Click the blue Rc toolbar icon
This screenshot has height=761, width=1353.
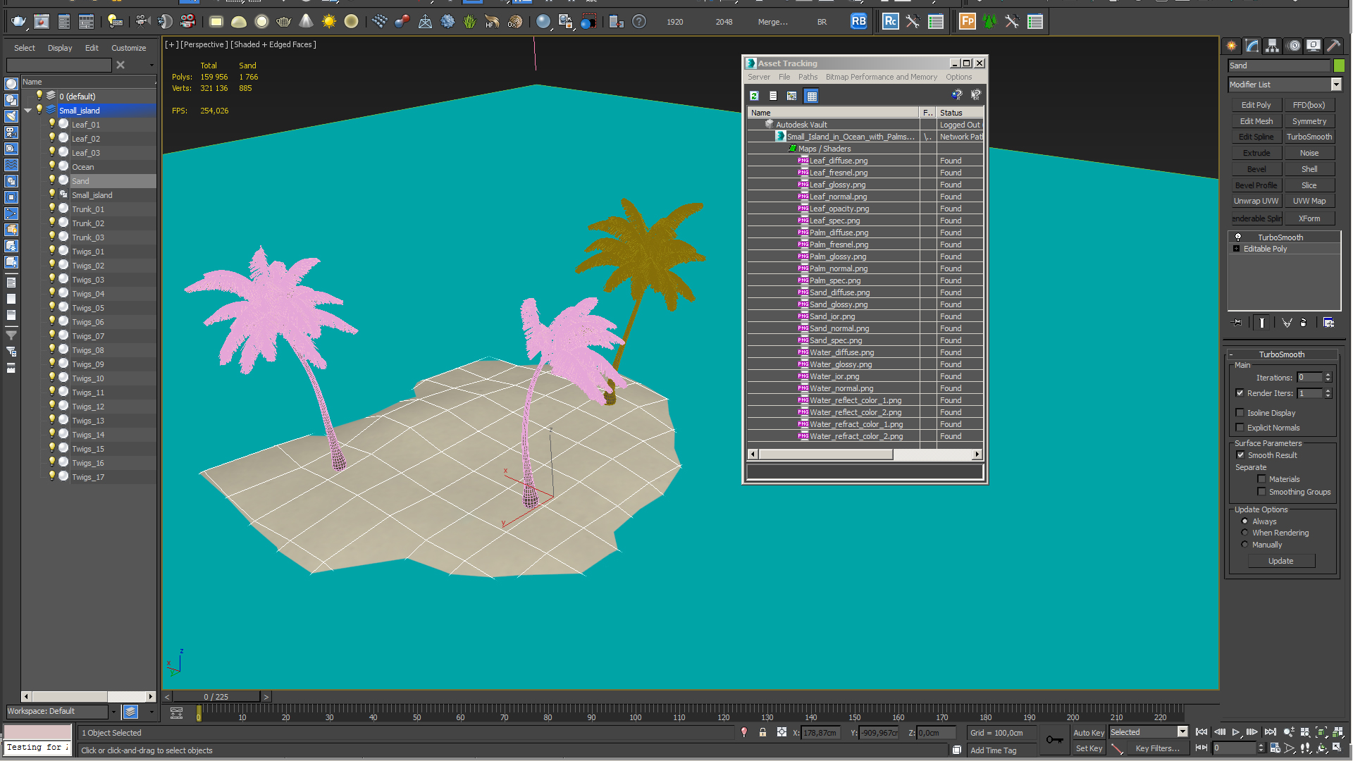890,21
